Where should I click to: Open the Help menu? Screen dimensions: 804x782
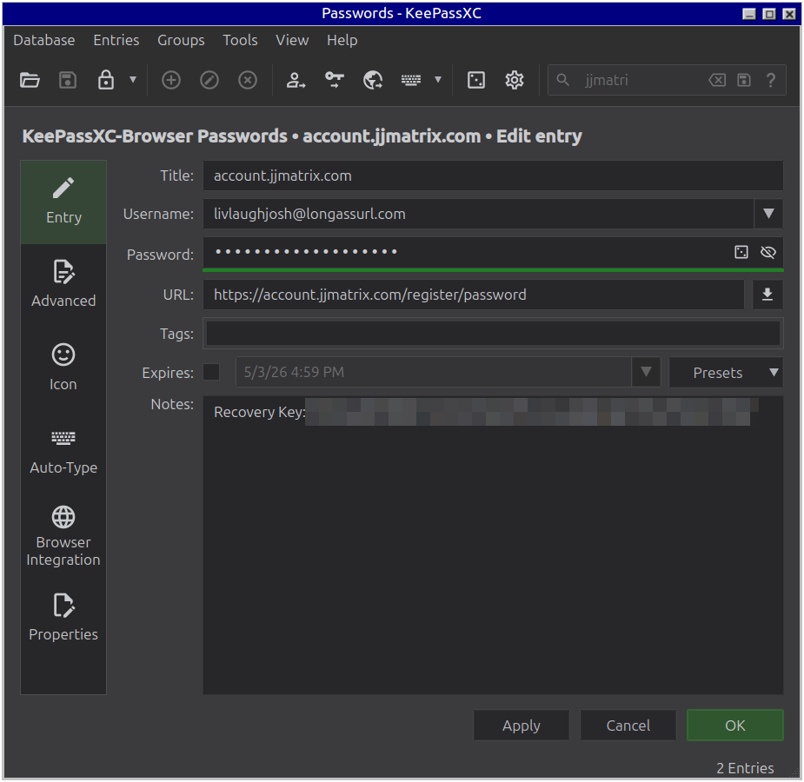(342, 40)
